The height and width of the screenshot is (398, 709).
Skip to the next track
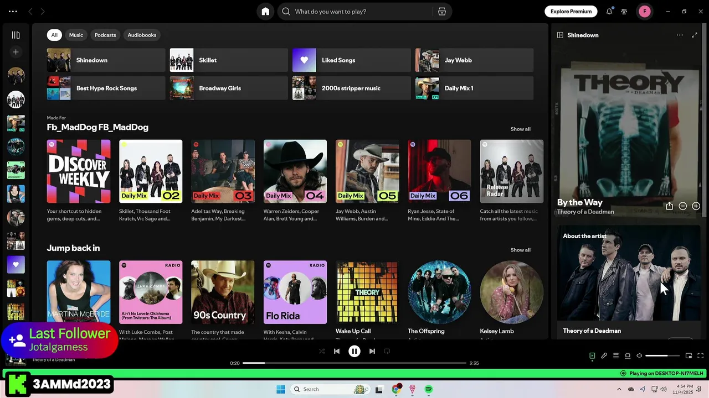tap(372, 351)
